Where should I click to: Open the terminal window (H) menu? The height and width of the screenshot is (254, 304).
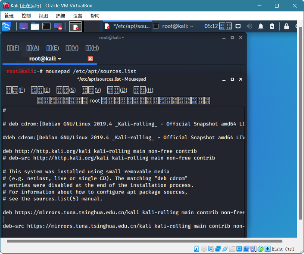92,48
